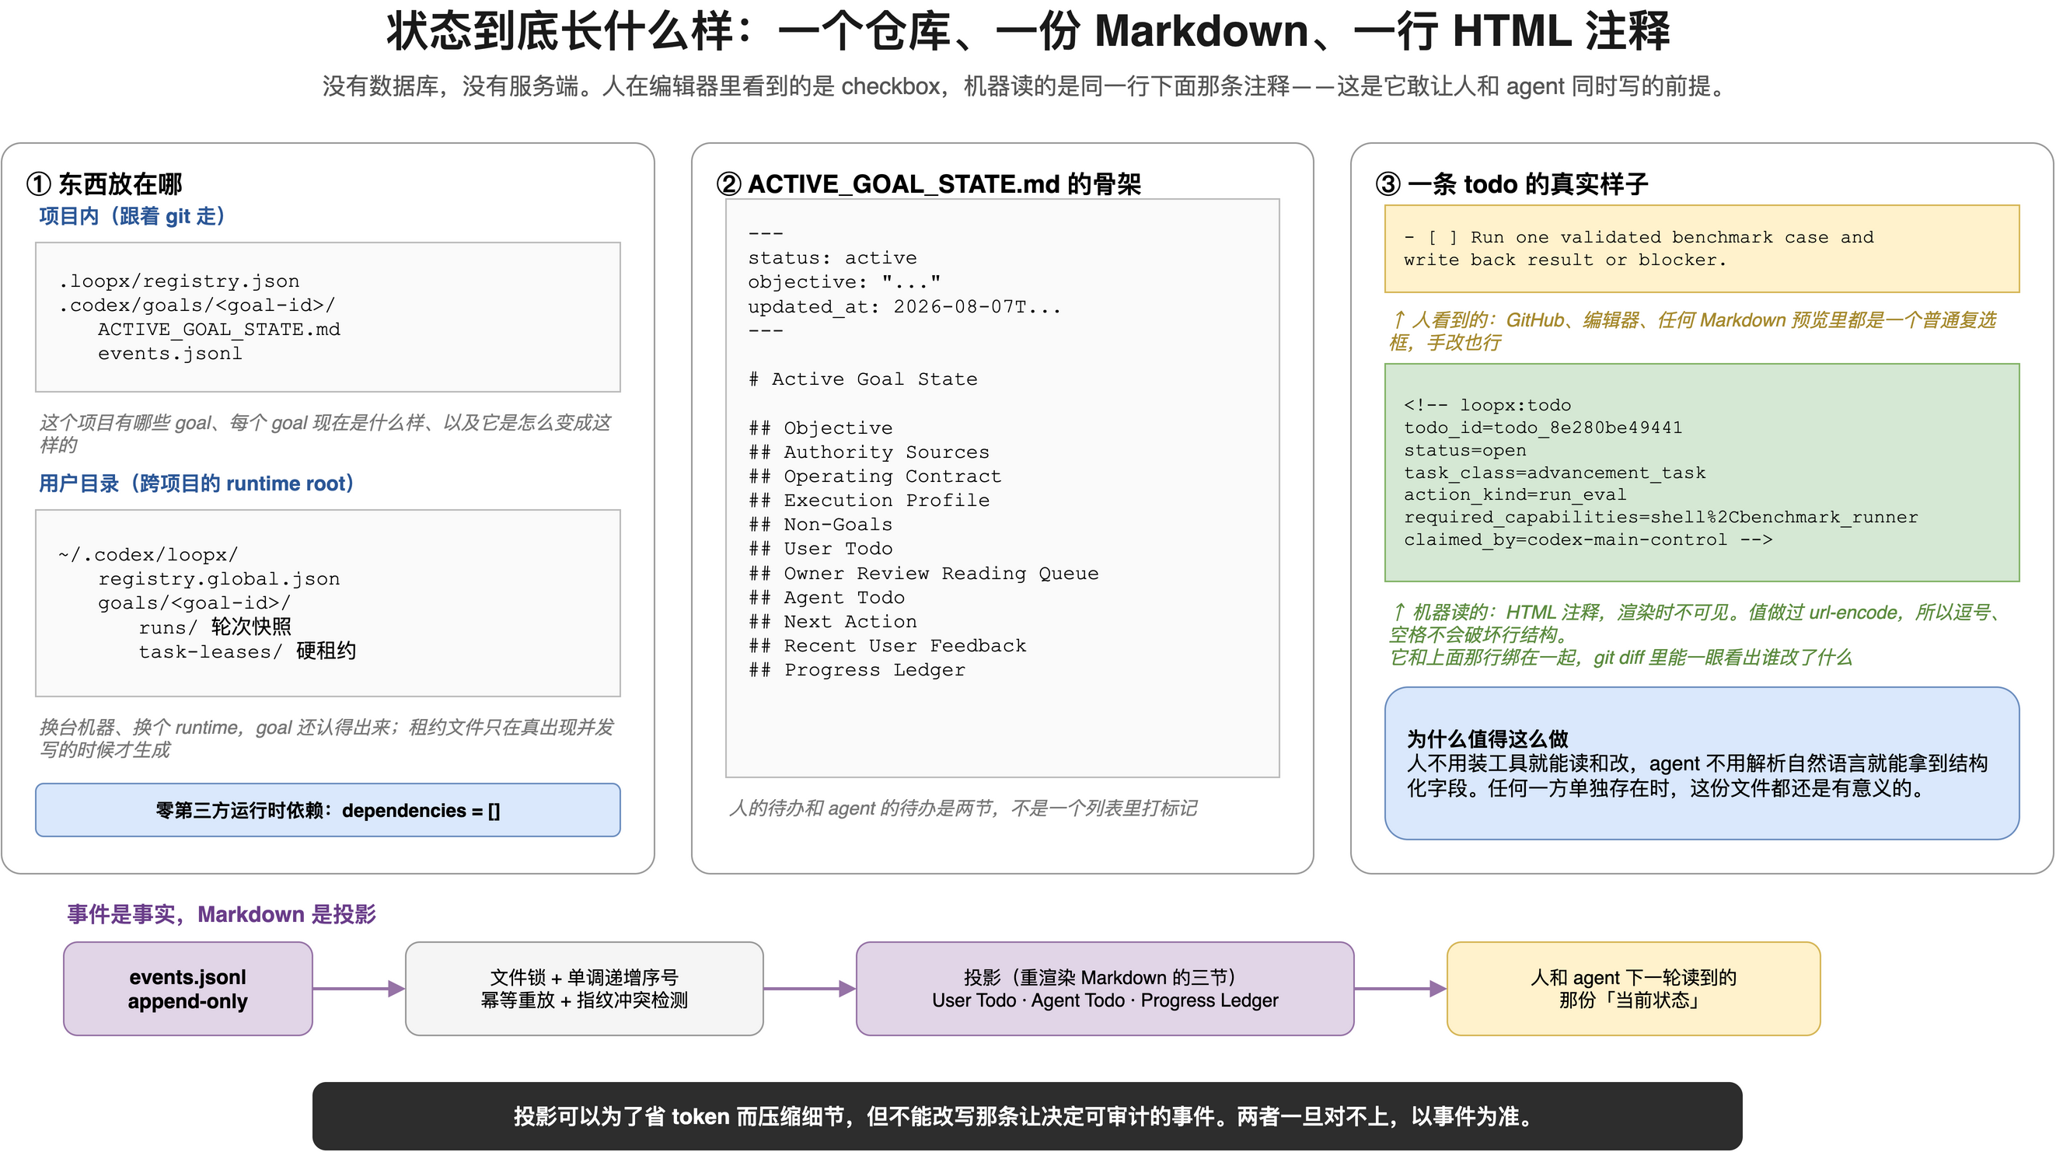This screenshot has height=1152, width=2056.
Task: Click the dark '投影可以为了省 token' footer banner
Action: pyautogui.click(x=1027, y=1116)
